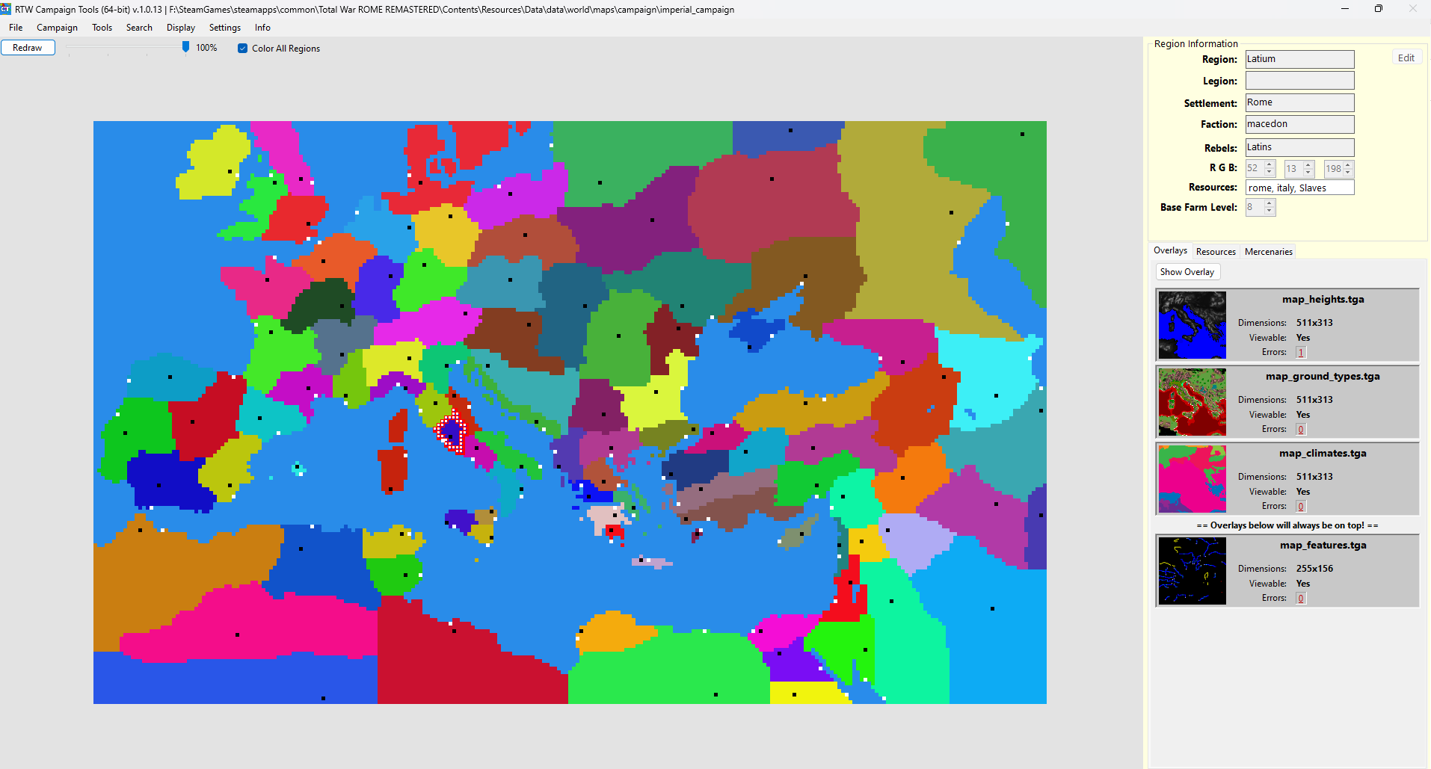Click the G value stepper showing 13
This screenshot has height=769, width=1431.
coord(1299,169)
